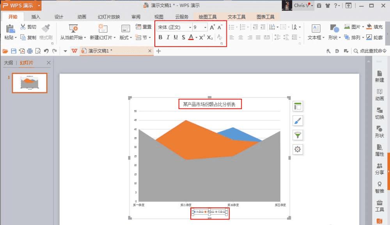The height and width of the screenshot is (225, 390).
Task: Justify the paragraph text
Action: click(258, 37)
